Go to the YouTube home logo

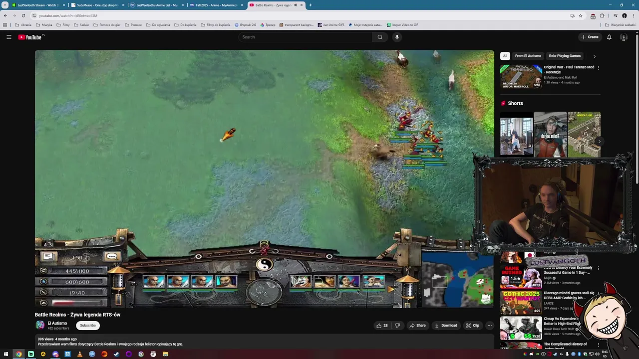click(x=31, y=37)
